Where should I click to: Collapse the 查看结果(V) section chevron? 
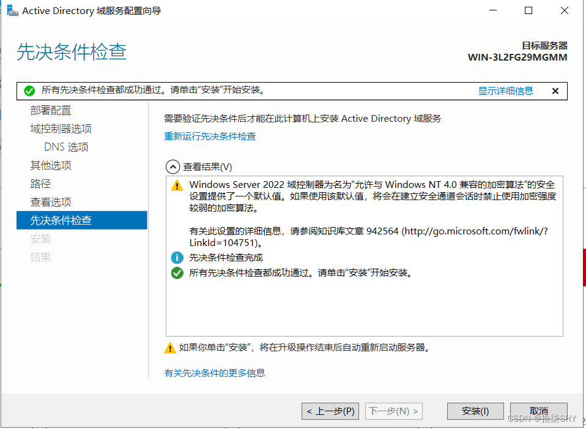172,167
